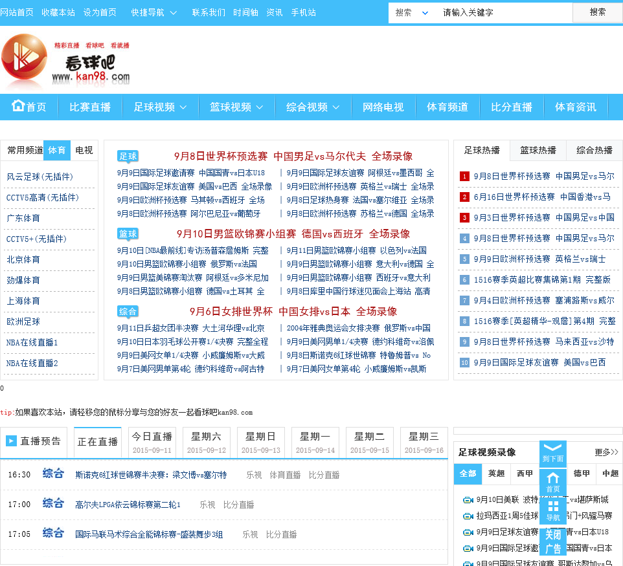This screenshot has height=566, width=623.
Task: Click 设为首页 in top bar
Action: click(x=100, y=13)
